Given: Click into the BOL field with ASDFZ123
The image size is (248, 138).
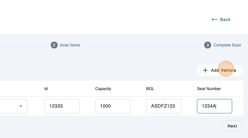Looking at the screenshot, I should [164, 106].
